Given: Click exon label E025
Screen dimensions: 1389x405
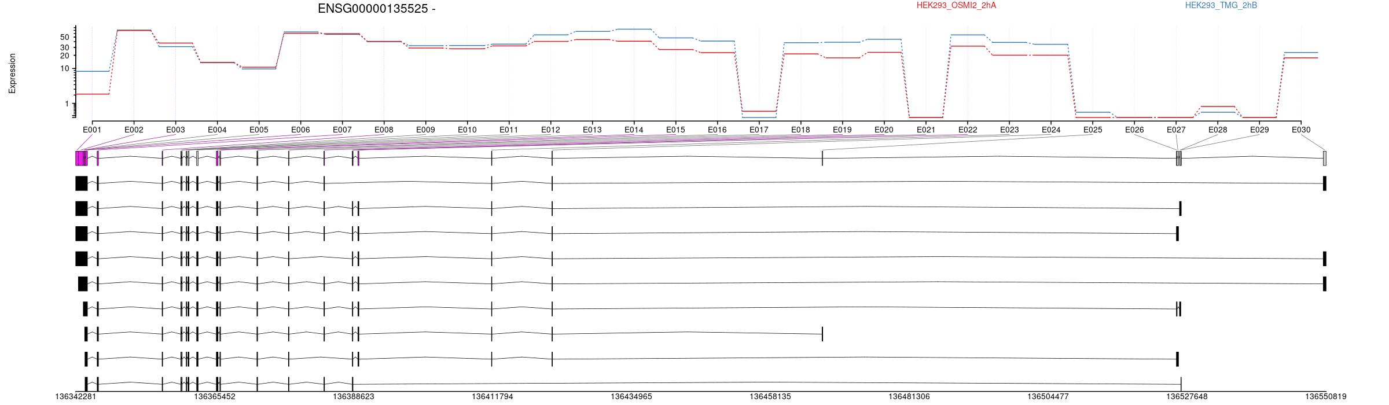Looking at the screenshot, I should pos(1093,130).
